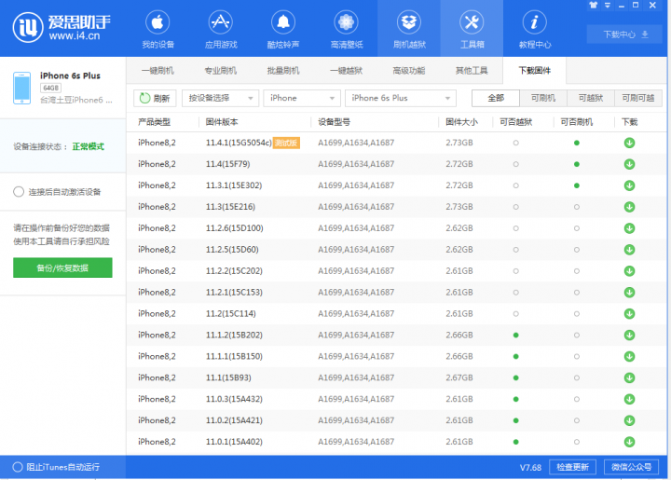671x480 pixels.
Task: Download firmware 11.2(15C114)
Action: pos(629,313)
